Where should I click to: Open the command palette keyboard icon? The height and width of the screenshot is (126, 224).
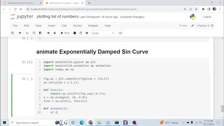pos(120,33)
